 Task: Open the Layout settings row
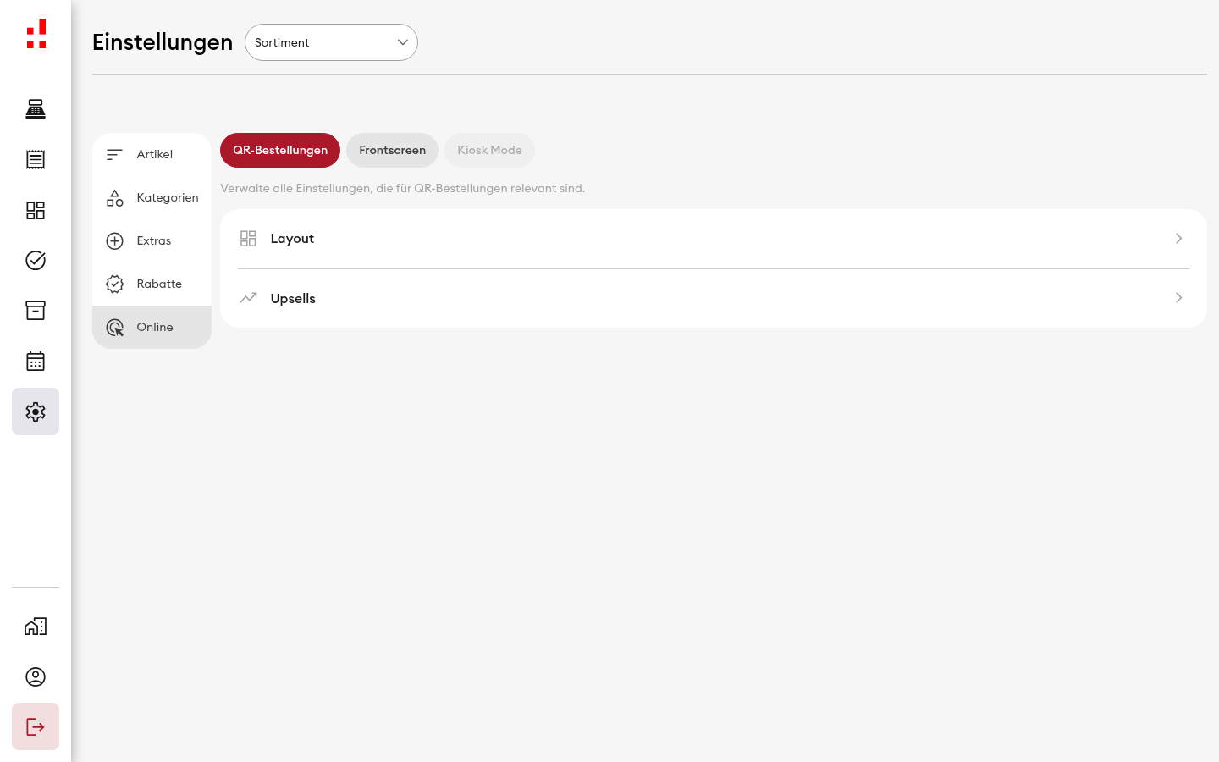[x=714, y=239]
